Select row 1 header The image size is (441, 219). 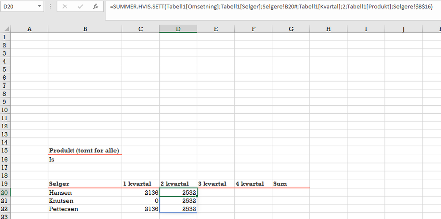click(5, 37)
